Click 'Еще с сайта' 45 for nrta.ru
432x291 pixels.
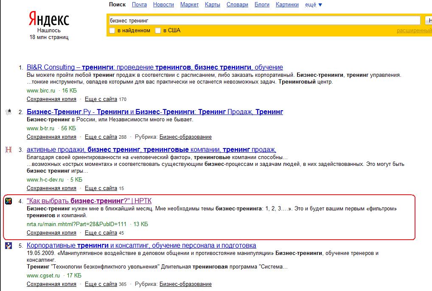pyautogui.click(x=101, y=233)
